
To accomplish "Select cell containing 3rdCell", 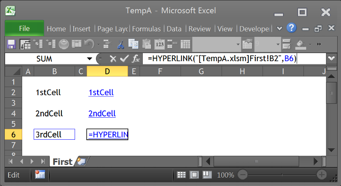I will click(55, 135).
